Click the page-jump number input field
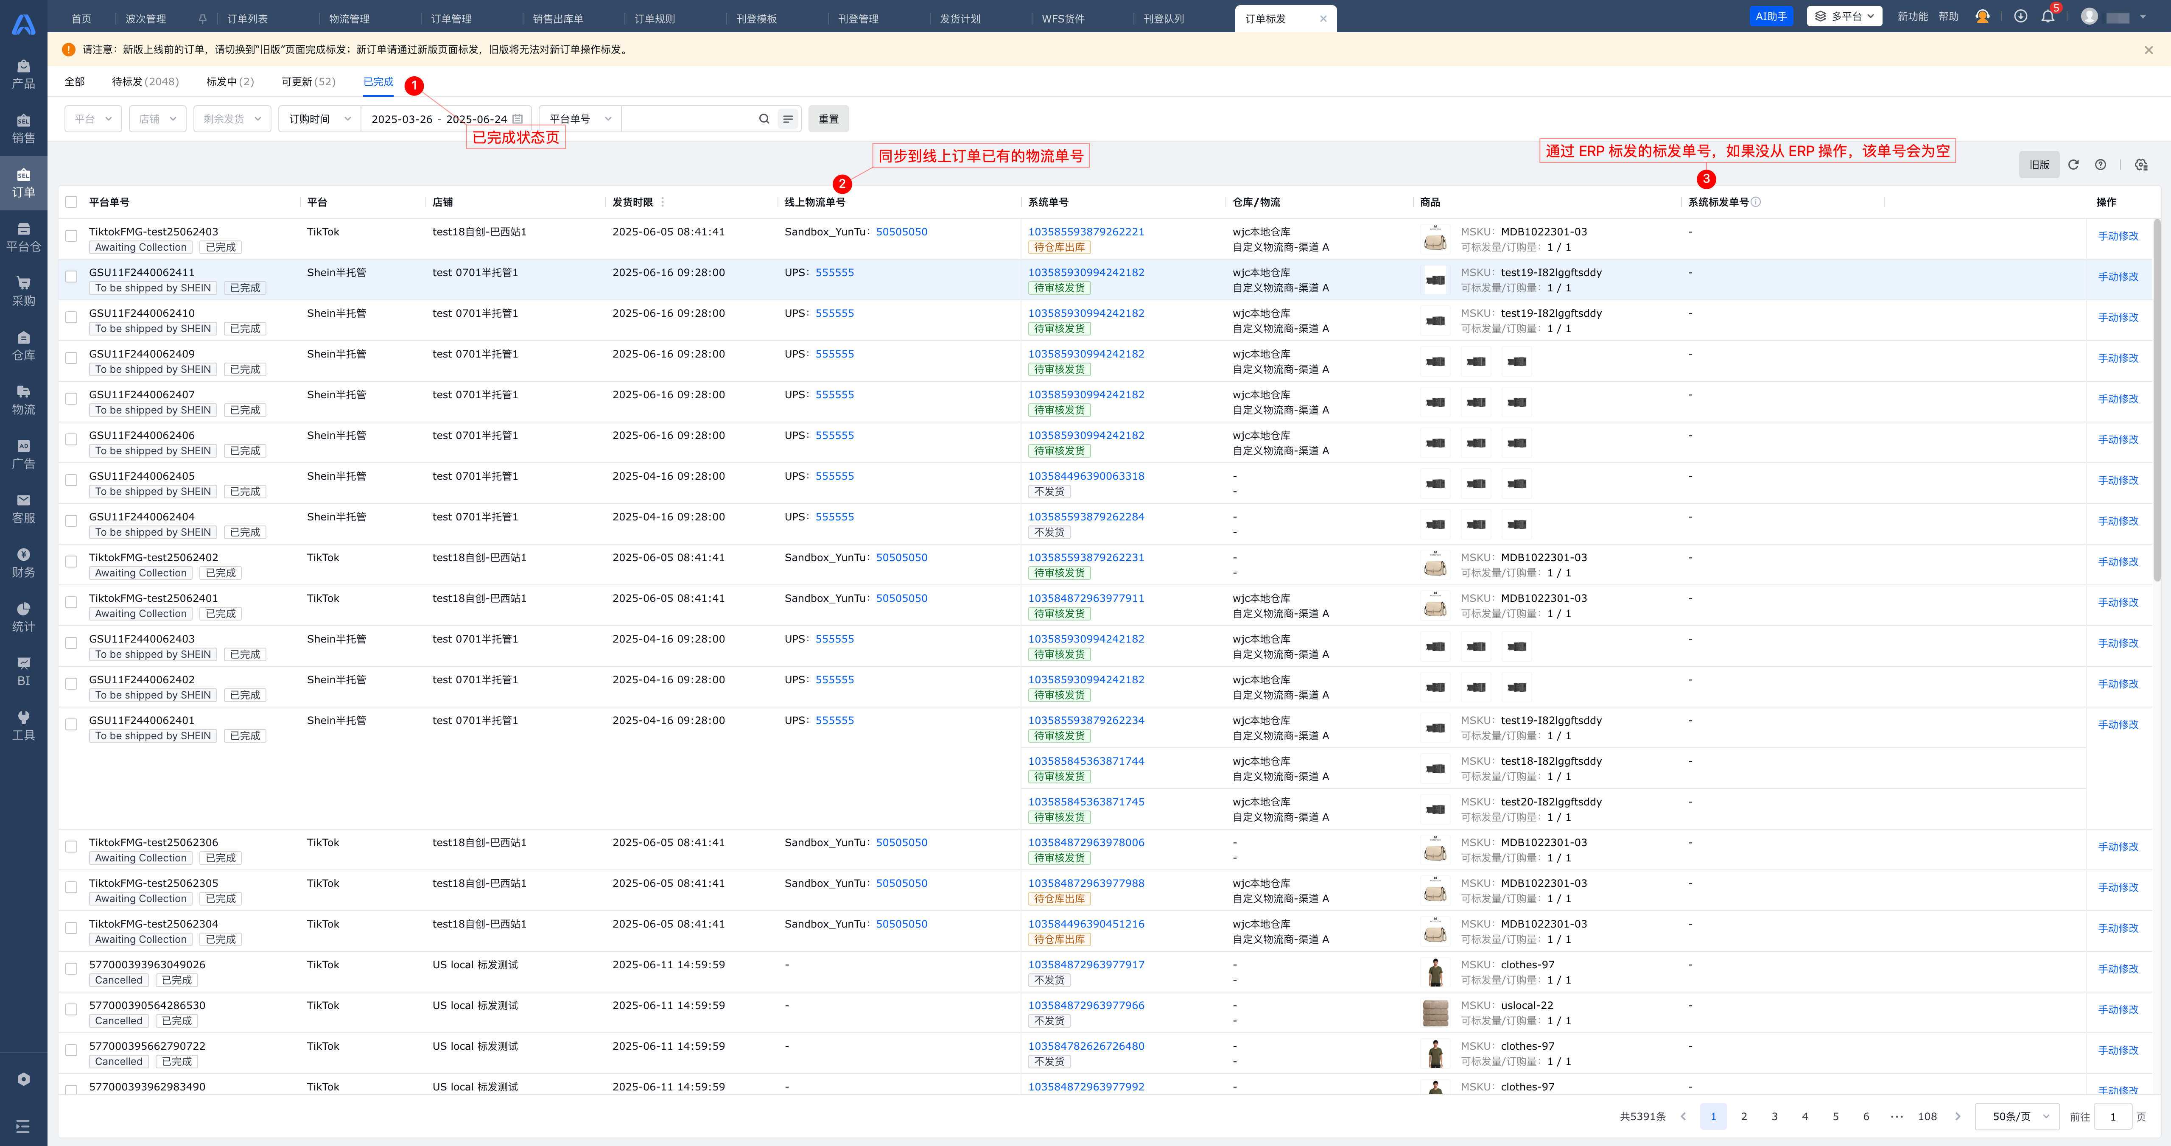The height and width of the screenshot is (1146, 2171). tap(2113, 1116)
